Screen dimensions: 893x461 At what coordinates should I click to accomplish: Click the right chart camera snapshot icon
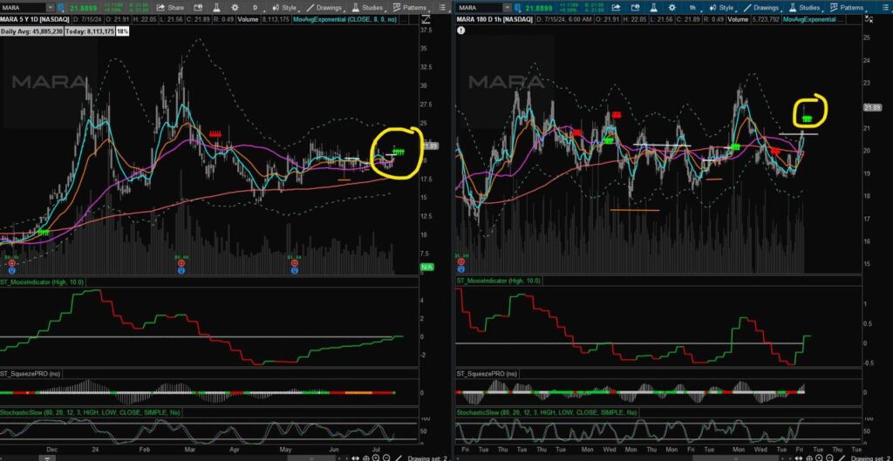pyautogui.click(x=635, y=7)
